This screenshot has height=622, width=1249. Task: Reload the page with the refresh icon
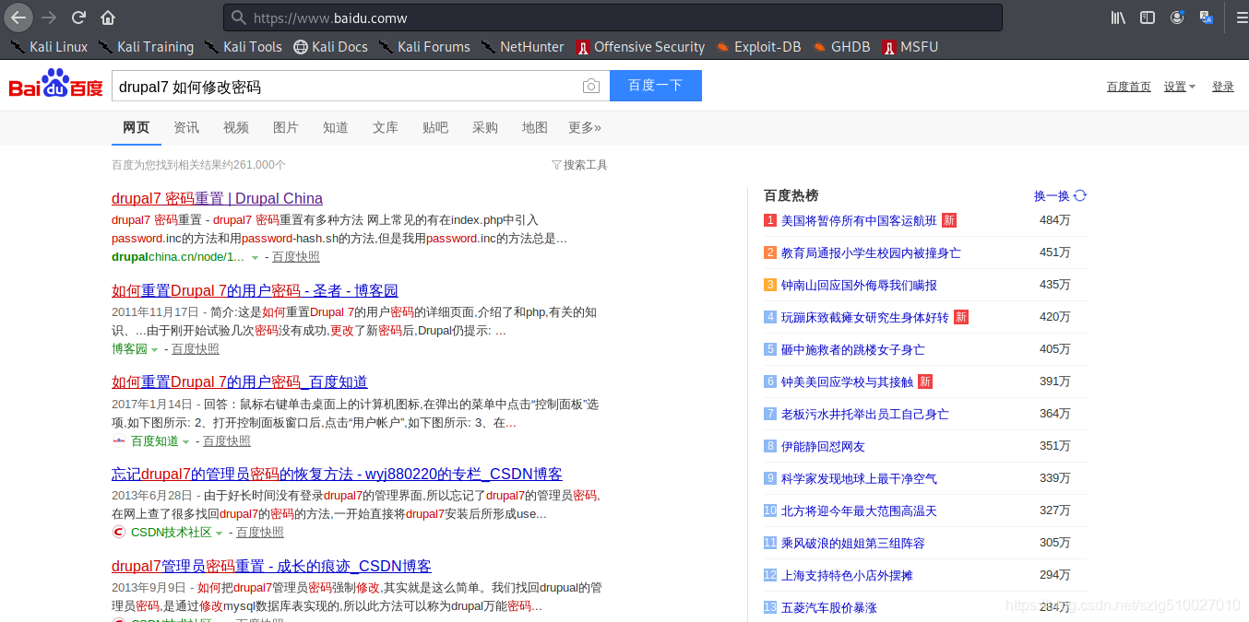click(x=79, y=18)
